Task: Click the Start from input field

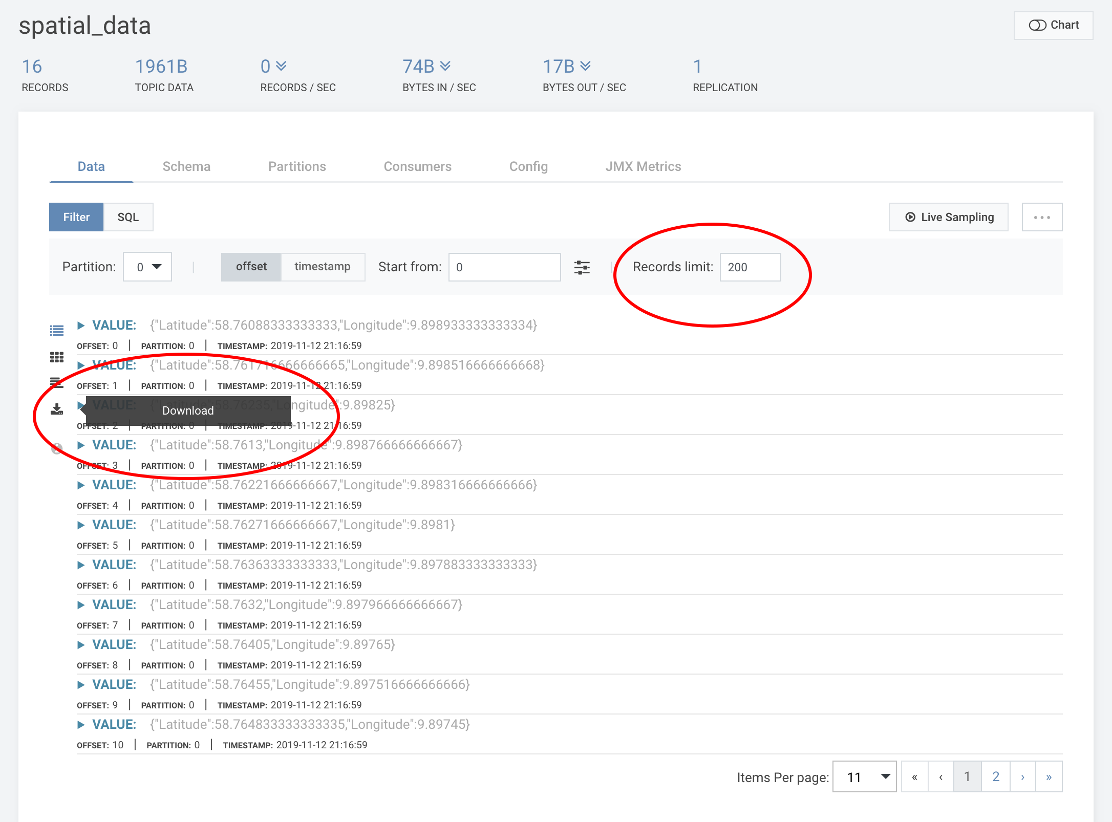Action: click(505, 267)
